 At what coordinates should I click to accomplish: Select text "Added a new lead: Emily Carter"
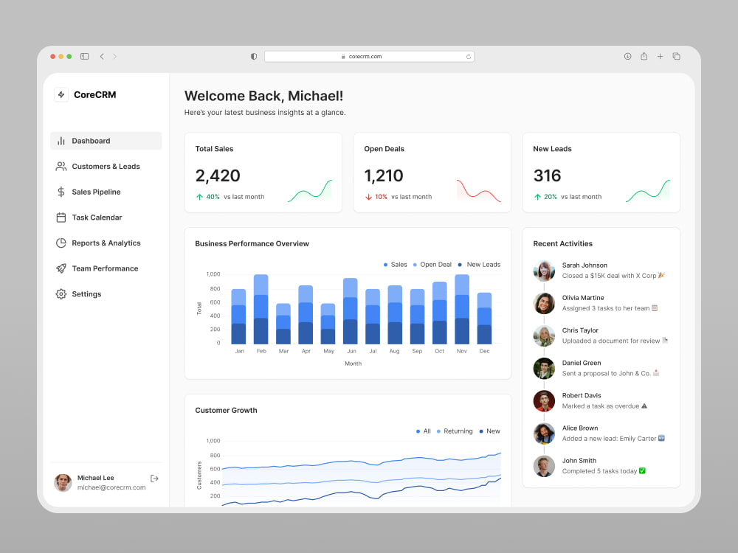pos(609,439)
